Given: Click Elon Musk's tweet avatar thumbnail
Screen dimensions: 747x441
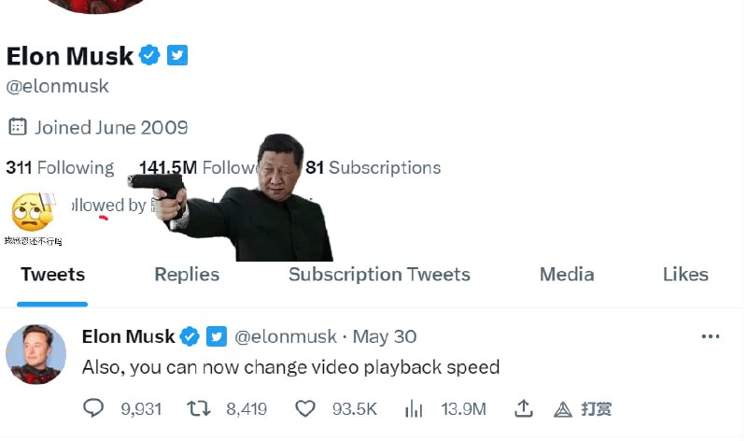Looking at the screenshot, I should [35, 354].
